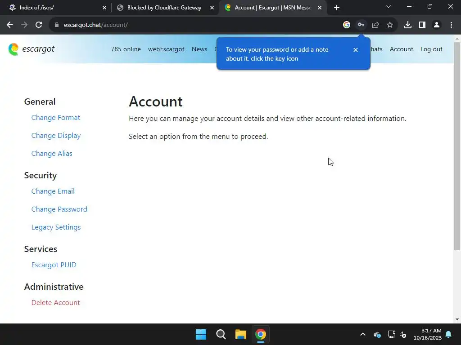Open the Chrome profile avatar

(437, 25)
